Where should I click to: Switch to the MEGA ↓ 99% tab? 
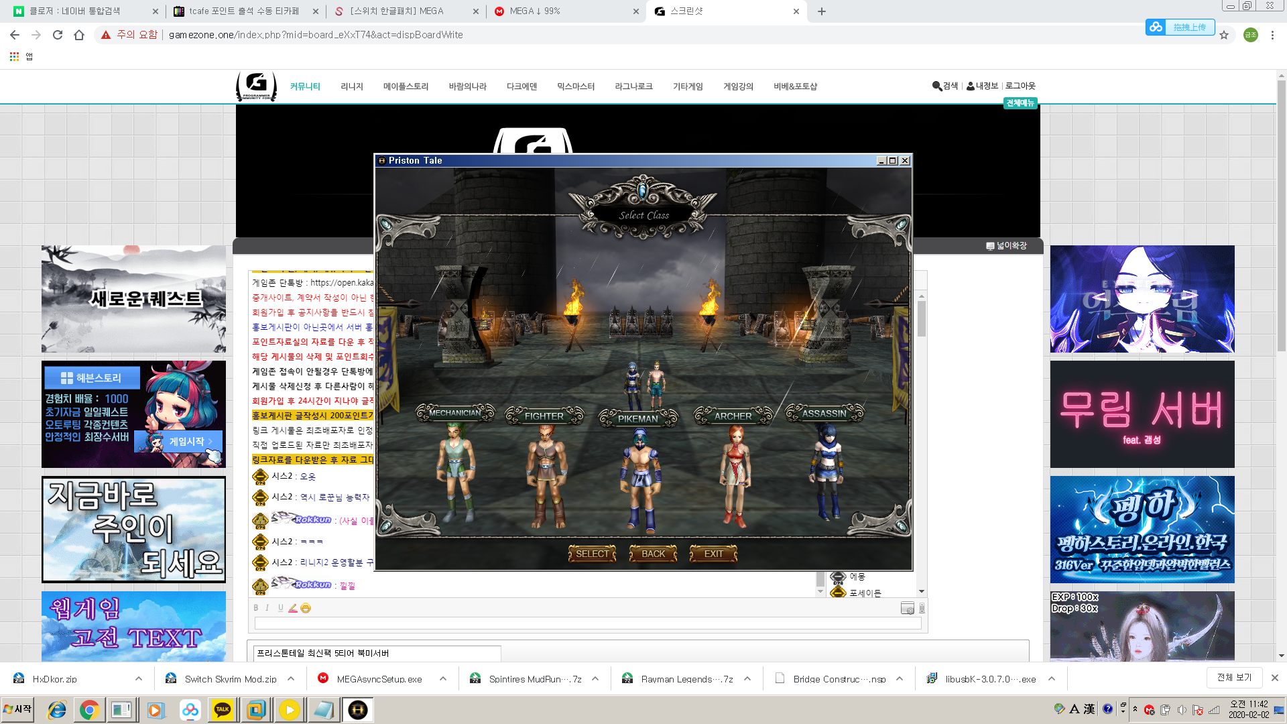(x=565, y=11)
